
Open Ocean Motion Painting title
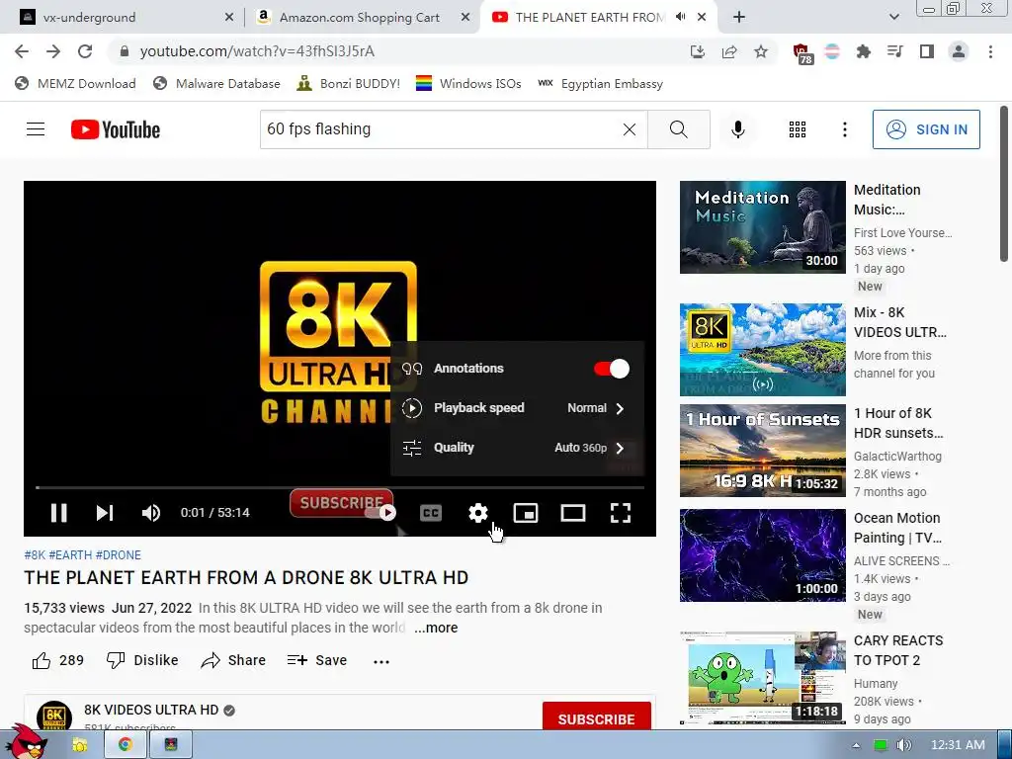tap(897, 528)
